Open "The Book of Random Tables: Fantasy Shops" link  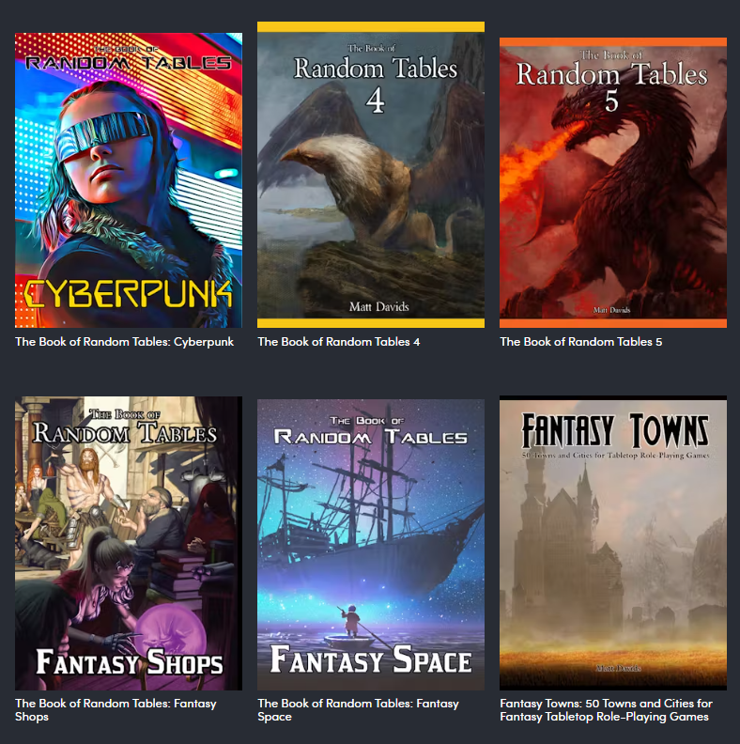pyautogui.click(x=116, y=710)
